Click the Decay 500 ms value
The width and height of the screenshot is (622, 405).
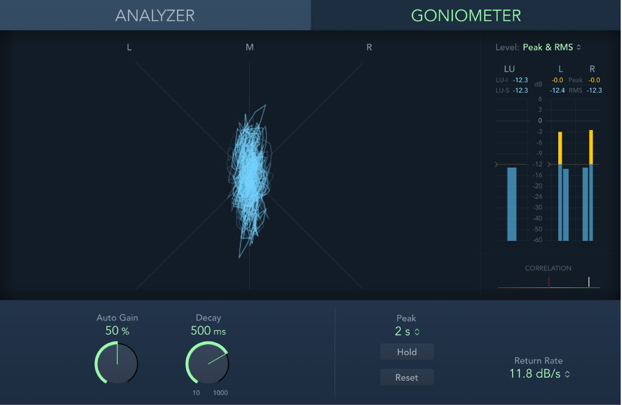[208, 331]
